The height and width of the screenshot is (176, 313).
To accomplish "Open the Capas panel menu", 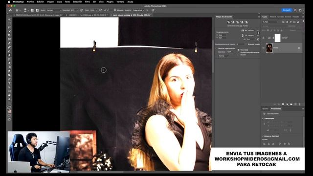I will 303,17.
